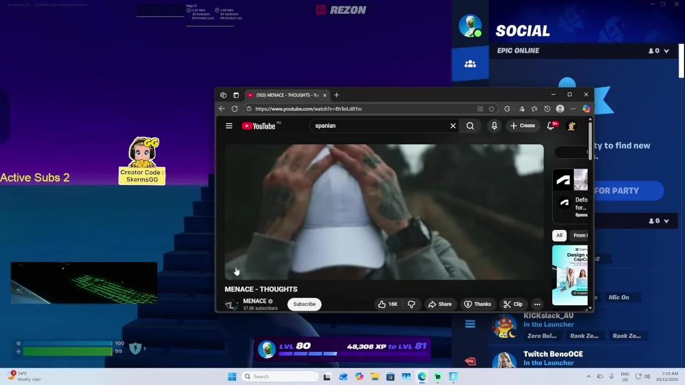Click the red exit icon in Fortnite sidebar

(x=470, y=361)
